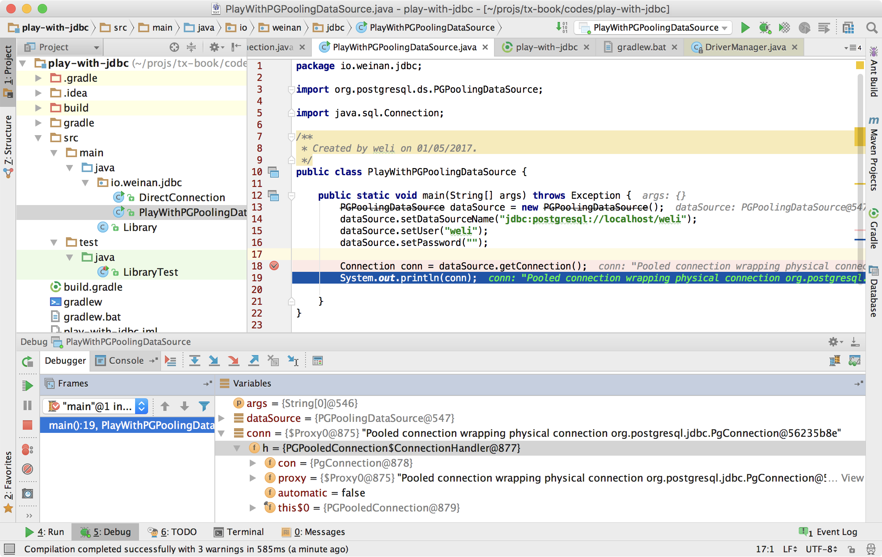Toggle Mute Breakpoints in debug sidebar
This screenshot has height=557, width=882.
coord(27,469)
